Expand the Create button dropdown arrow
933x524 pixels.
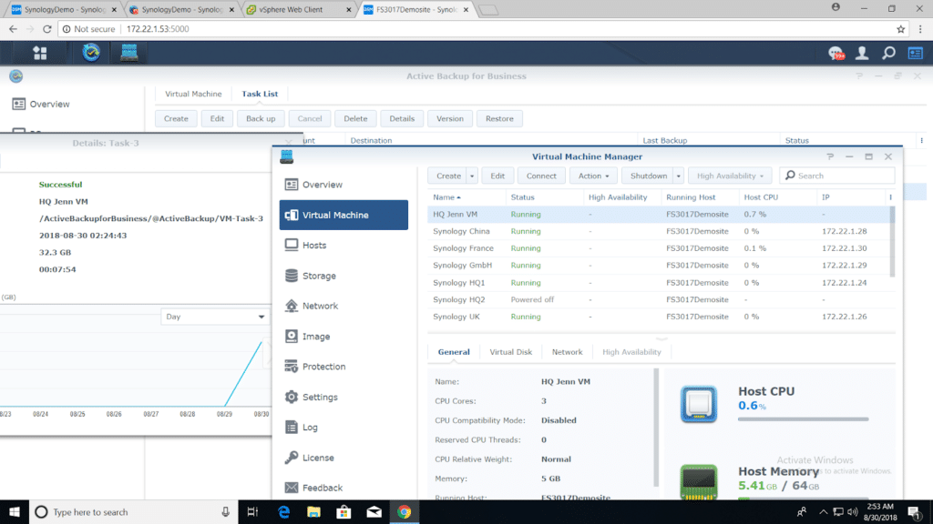(472, 176)
